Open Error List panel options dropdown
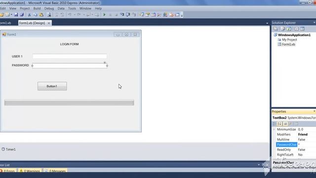The height and width of the screenshot is (178, 316). 259,165
